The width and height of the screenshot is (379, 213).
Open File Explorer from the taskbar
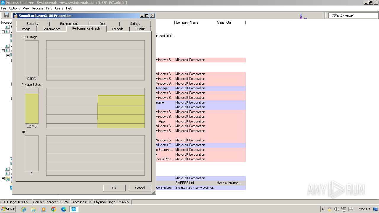[33, 209]
